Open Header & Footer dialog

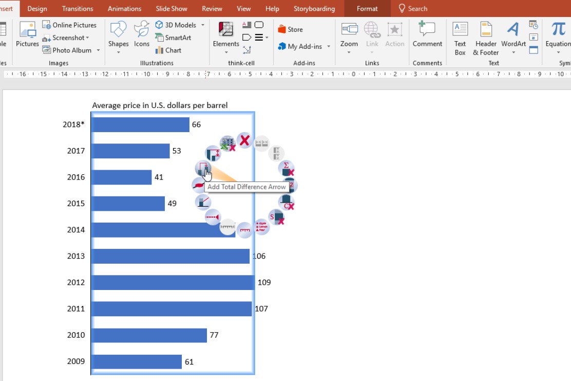click(x=486, y=39)
